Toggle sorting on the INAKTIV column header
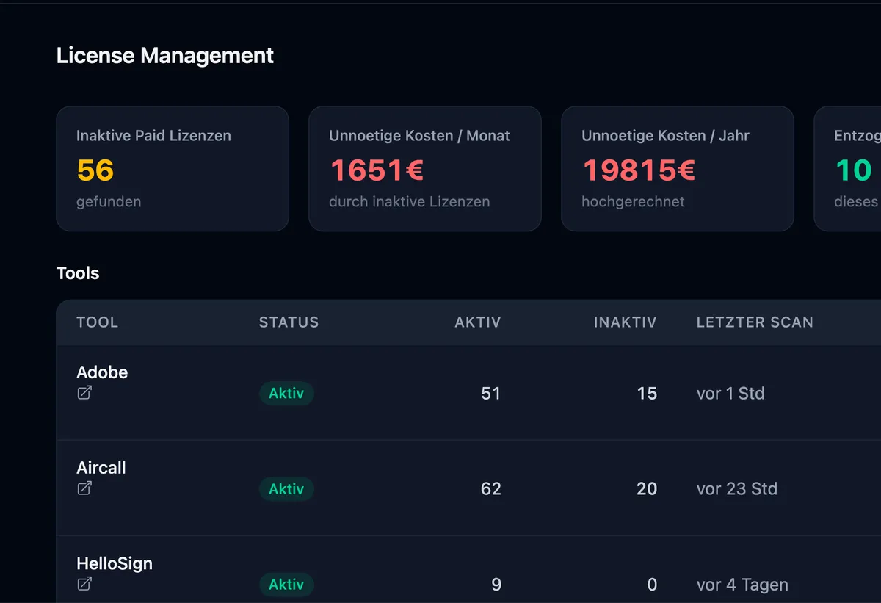The width and height of the screenshot is (881, 603). pos(625,322)
